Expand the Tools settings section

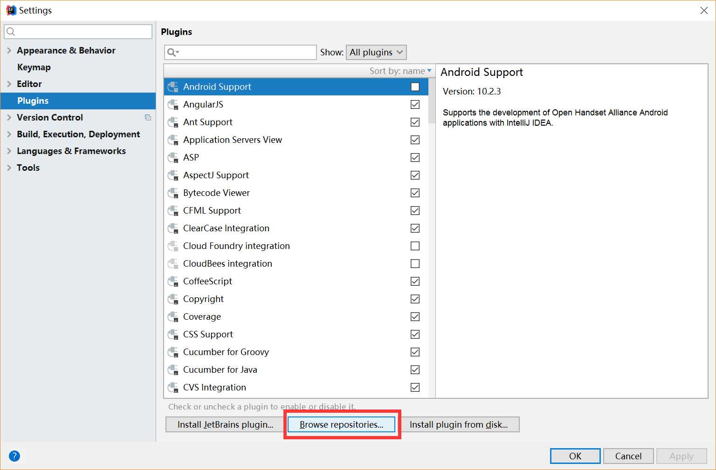(x=9, y=168)
